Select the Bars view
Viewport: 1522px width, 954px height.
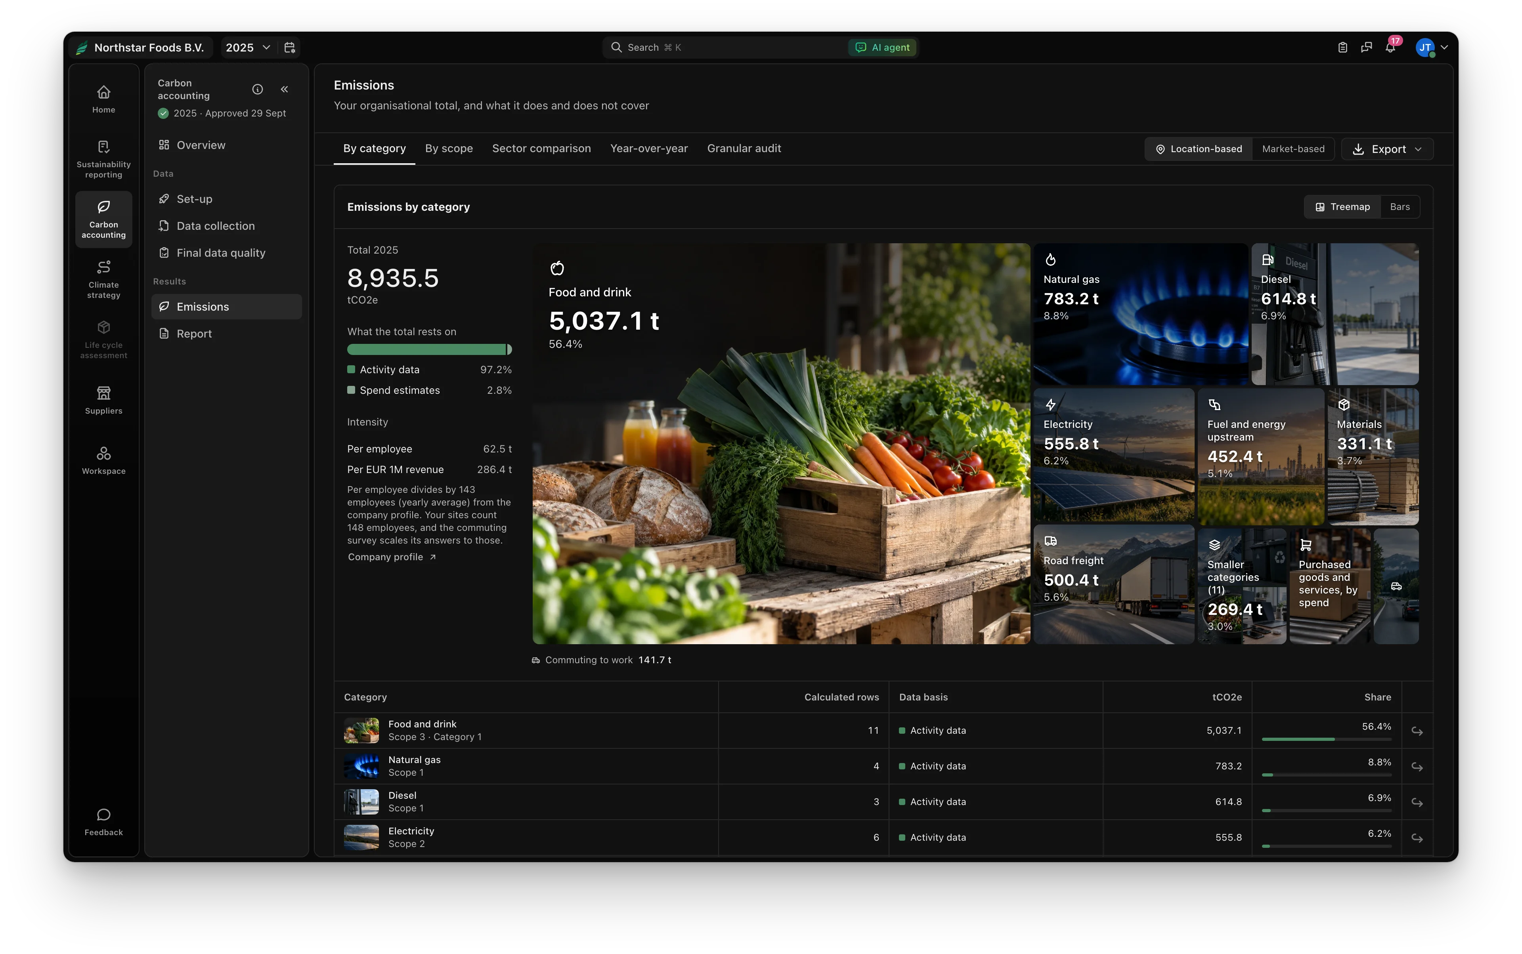point(1400,207)
